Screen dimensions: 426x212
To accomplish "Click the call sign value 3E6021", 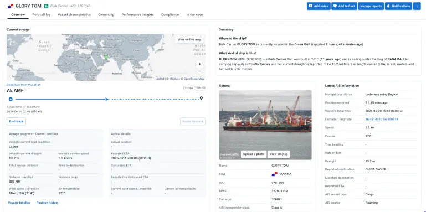I will point(276,199).
